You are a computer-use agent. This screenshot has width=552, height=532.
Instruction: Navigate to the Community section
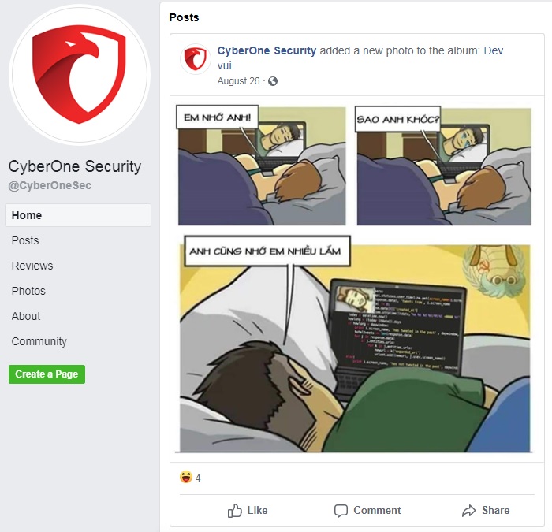(39, 341)
